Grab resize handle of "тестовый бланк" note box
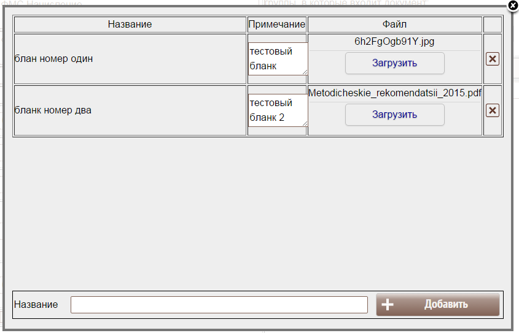Viewport: 519px width, 333px height. tap(304, 72)
